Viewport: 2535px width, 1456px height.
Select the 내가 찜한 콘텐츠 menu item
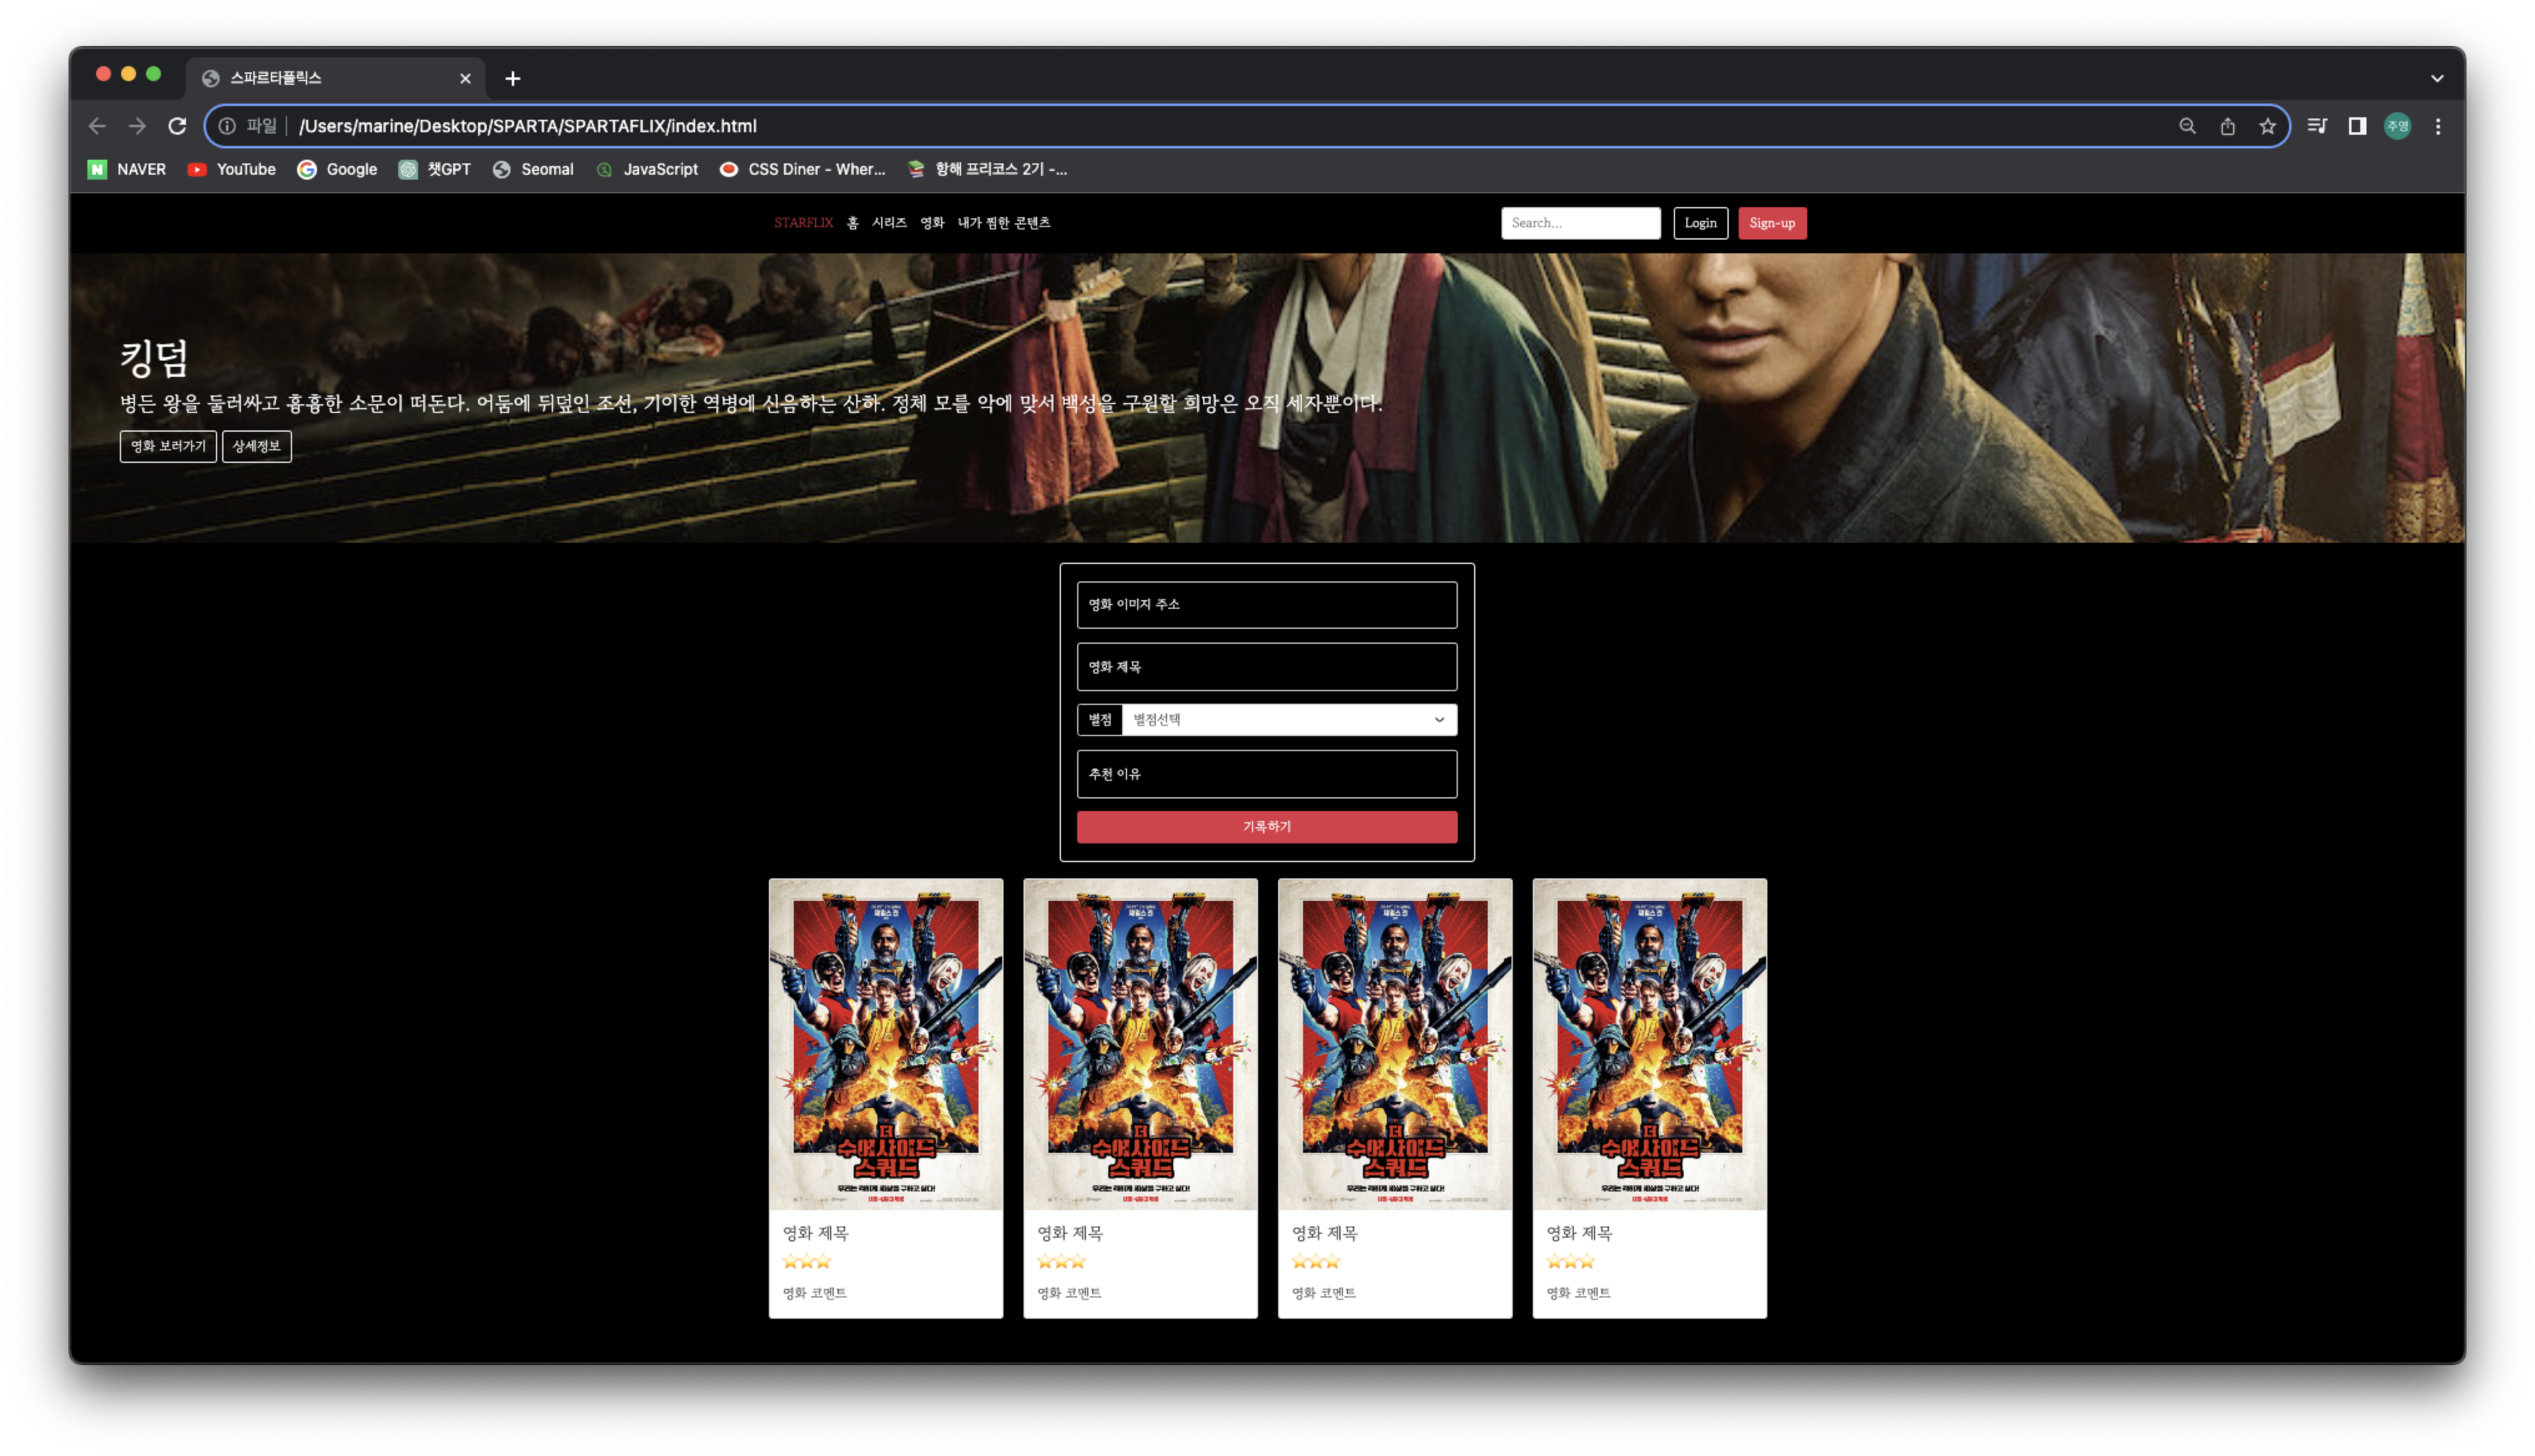point(1004,223)
